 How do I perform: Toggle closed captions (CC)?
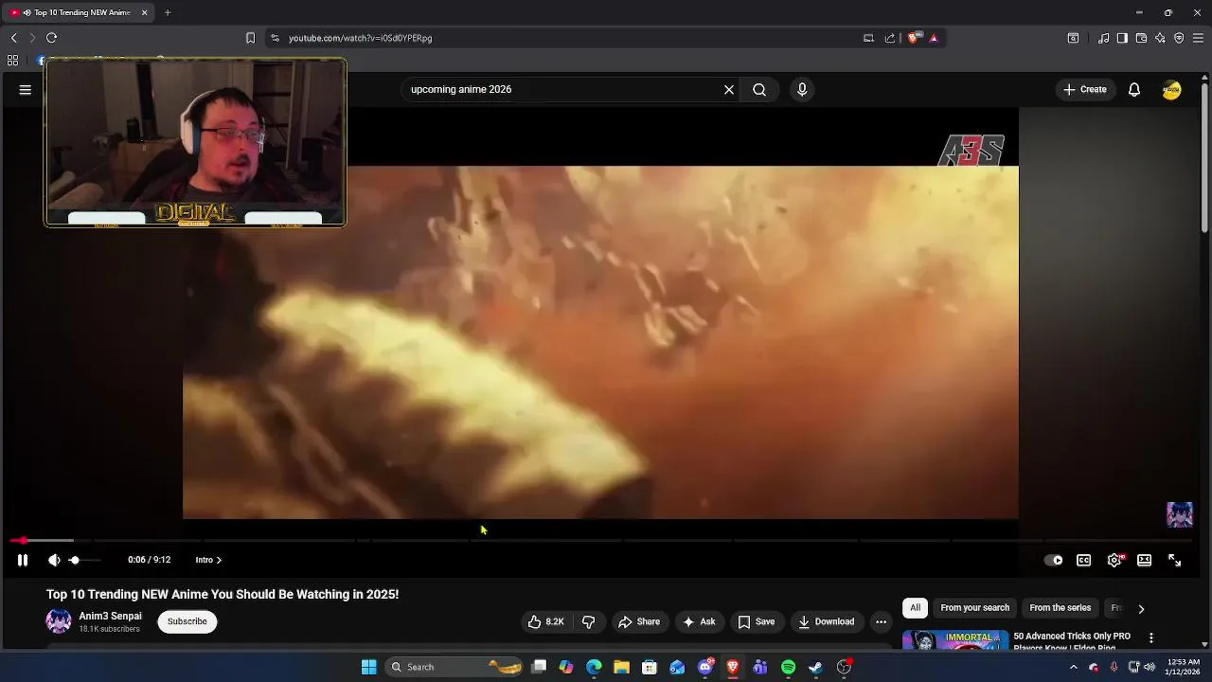point(1084,560)
